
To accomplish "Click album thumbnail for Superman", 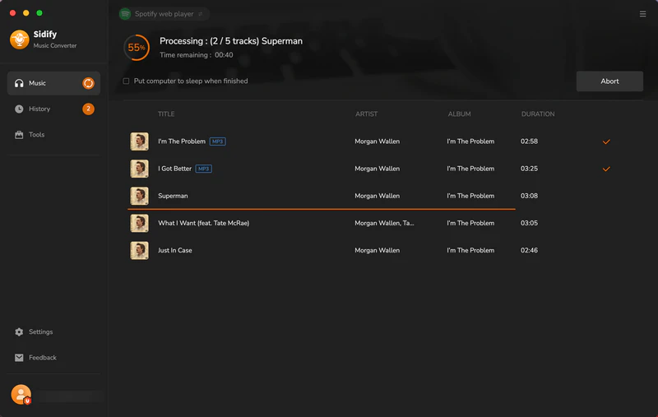I will pos(139,196).
